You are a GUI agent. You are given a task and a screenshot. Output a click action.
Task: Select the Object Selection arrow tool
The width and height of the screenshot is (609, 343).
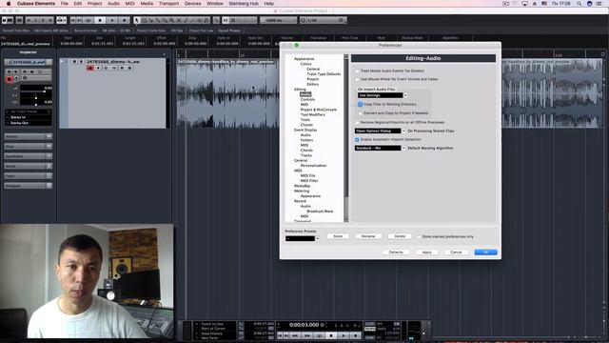point(136,20)
